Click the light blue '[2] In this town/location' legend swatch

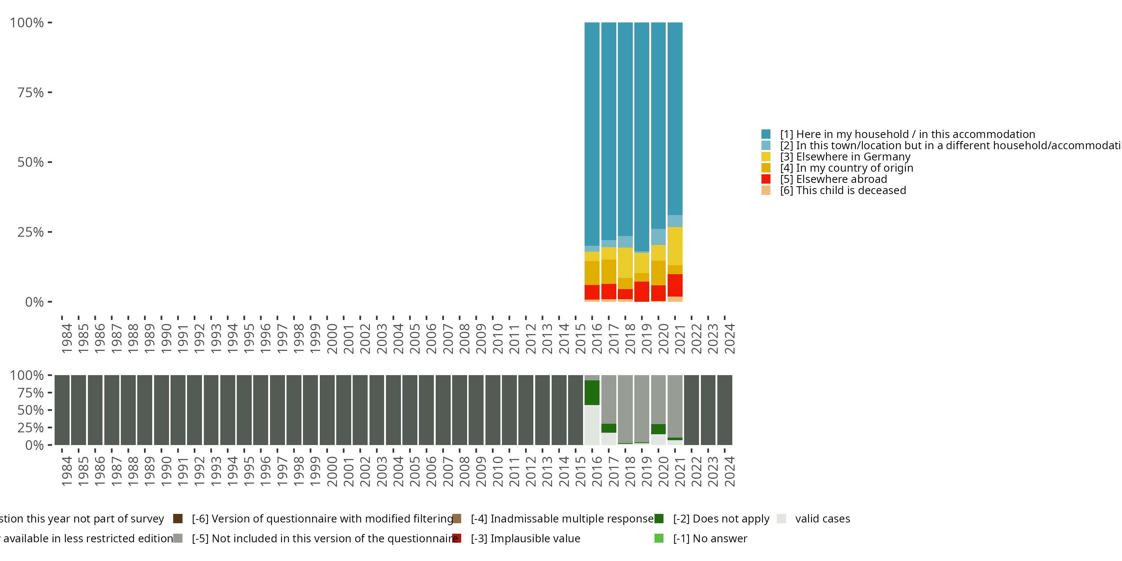point(766,145)
